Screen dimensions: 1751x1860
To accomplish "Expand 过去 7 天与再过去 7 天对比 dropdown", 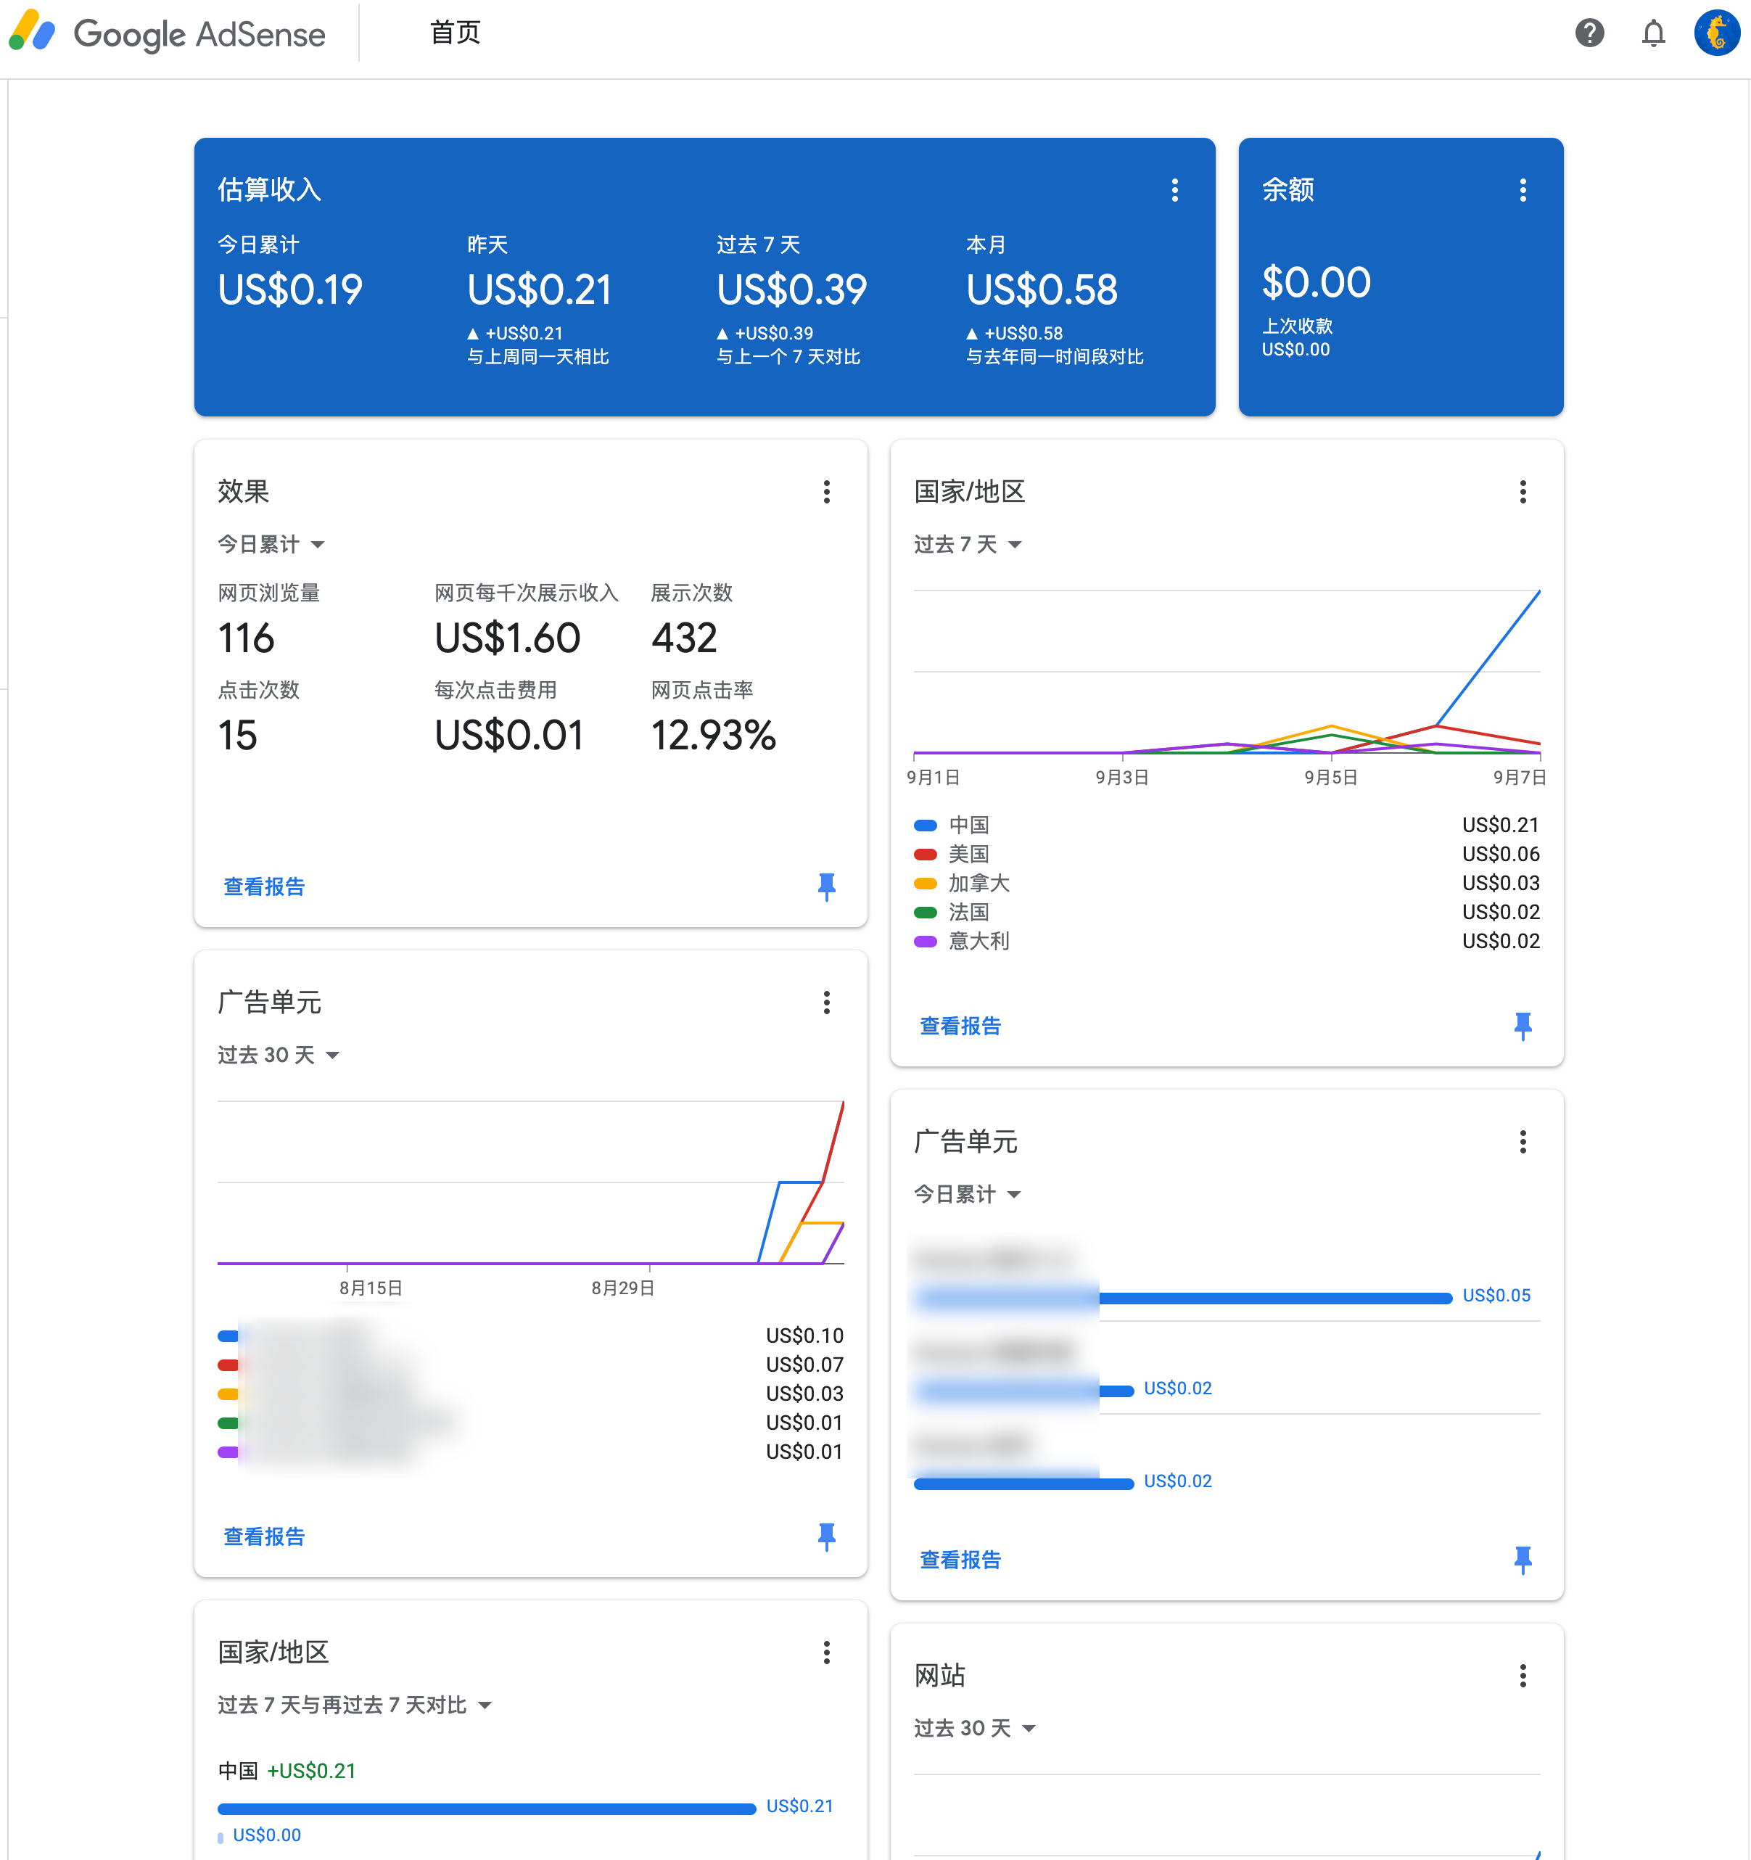I will pos(355,1705).
